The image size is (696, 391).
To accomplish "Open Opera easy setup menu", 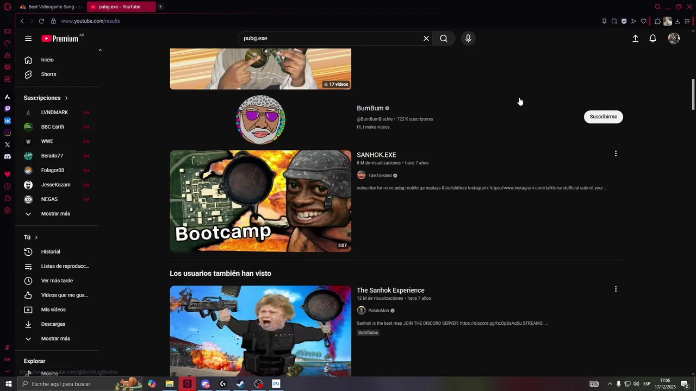I will 687,21.
